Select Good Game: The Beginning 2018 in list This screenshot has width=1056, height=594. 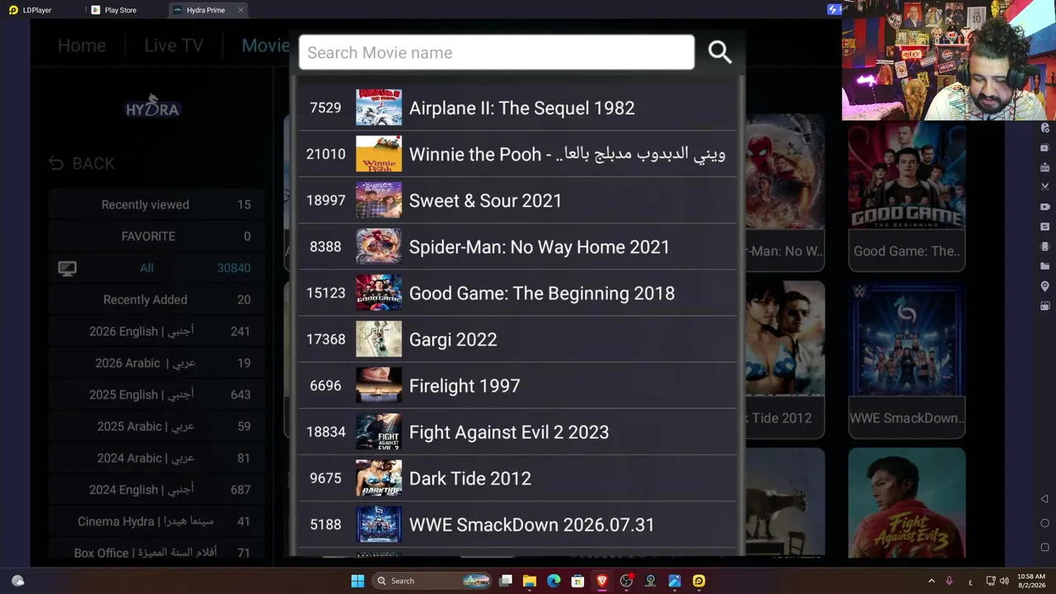[517, 293]
